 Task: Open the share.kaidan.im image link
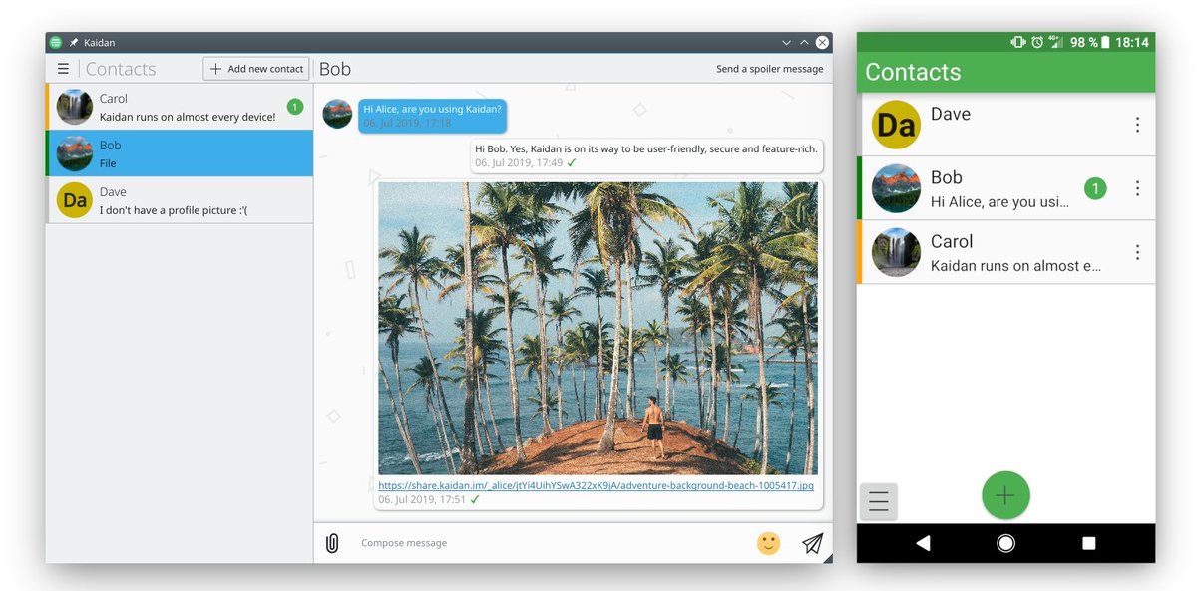[x=596, y=486]
